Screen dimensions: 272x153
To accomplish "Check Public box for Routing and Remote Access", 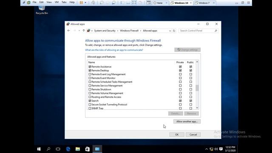I will pyautogui.click(x=191, y=97).
